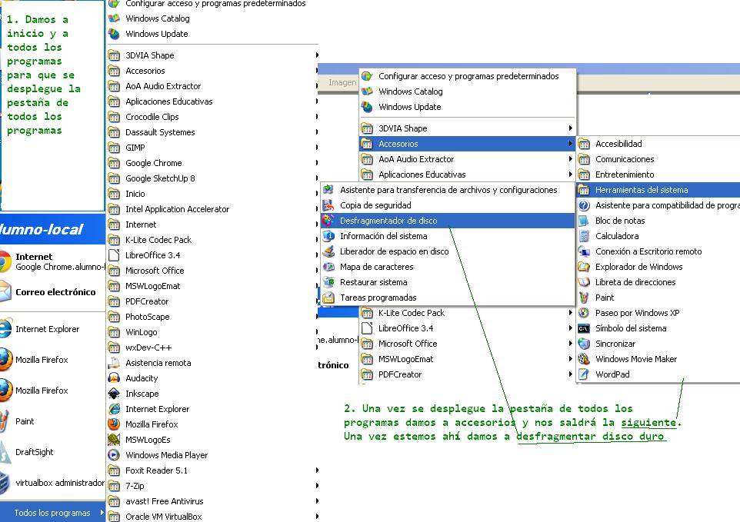Open Intel Application Accelerator folder

click(x=212, y=209)
